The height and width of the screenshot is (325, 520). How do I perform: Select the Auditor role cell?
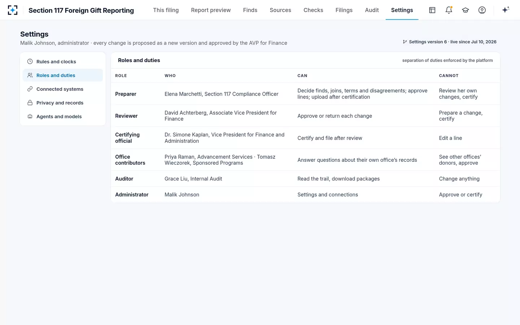pos(124,179)
